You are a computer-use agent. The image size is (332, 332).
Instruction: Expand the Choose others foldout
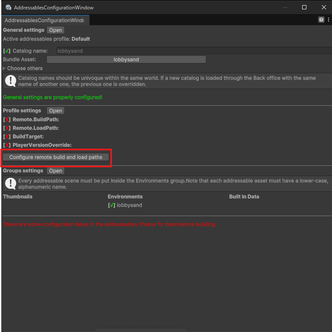point(5,68)
